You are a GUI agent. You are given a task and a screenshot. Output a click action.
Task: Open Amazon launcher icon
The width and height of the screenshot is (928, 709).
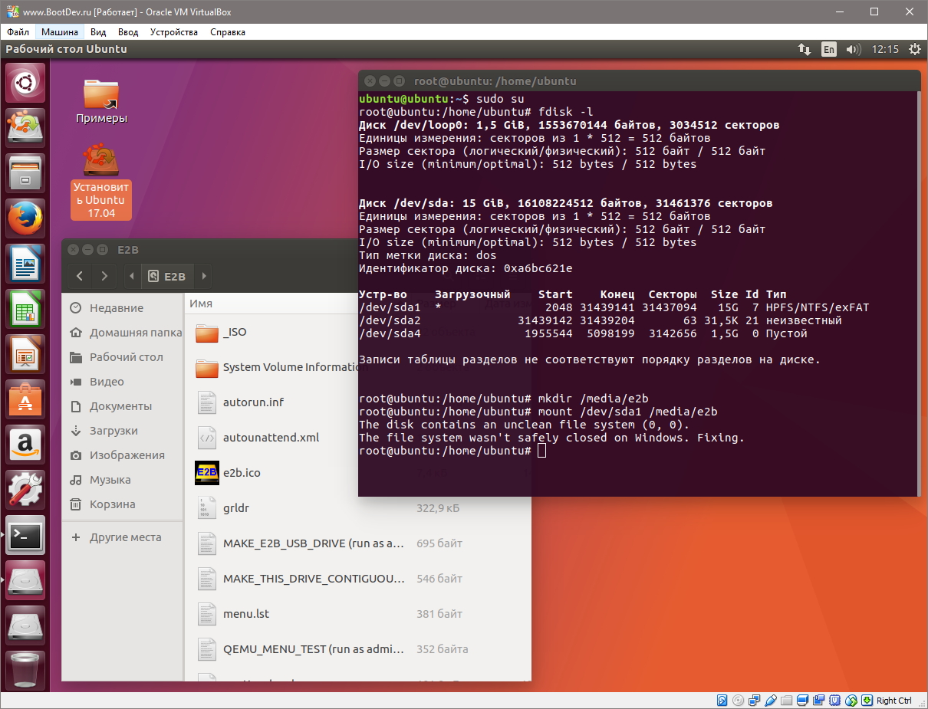(x=26, y=445)
